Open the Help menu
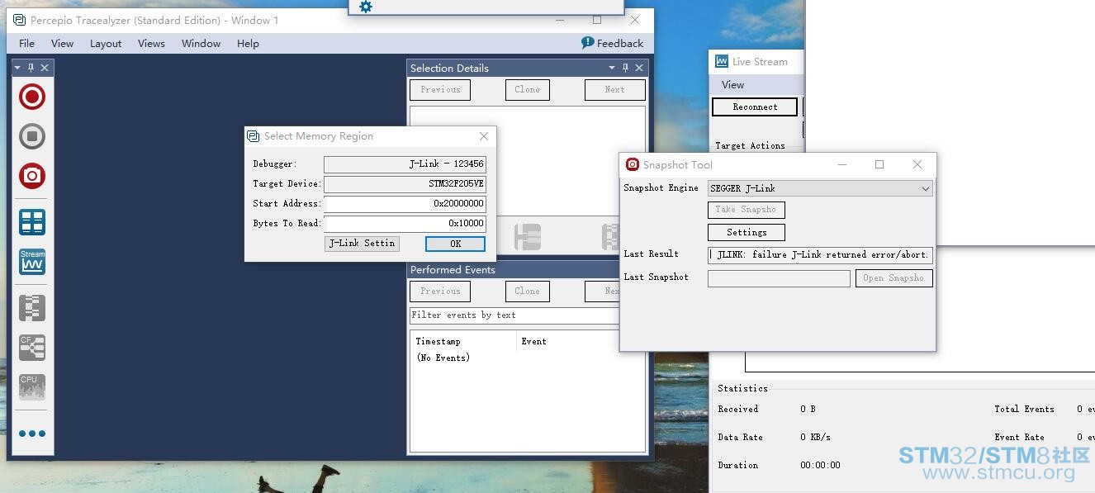Screen dimensions: 1095x493 [248, 43]
